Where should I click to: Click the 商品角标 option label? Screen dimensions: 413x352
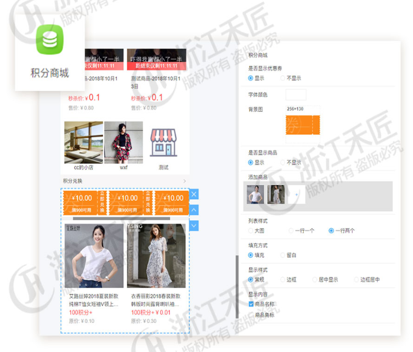coord(264,315)
